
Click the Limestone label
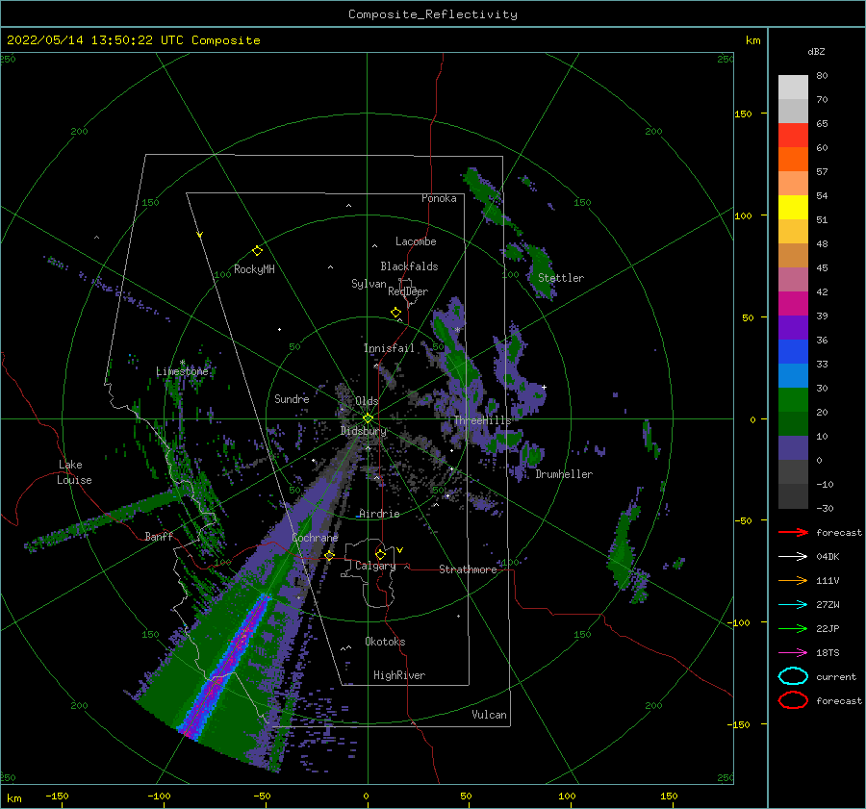click(x=182, y=371)
